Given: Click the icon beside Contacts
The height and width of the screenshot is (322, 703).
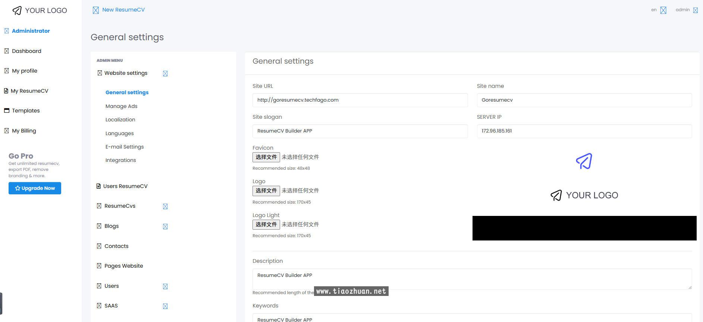Looking at the screenshot, I should coord(99,246).
